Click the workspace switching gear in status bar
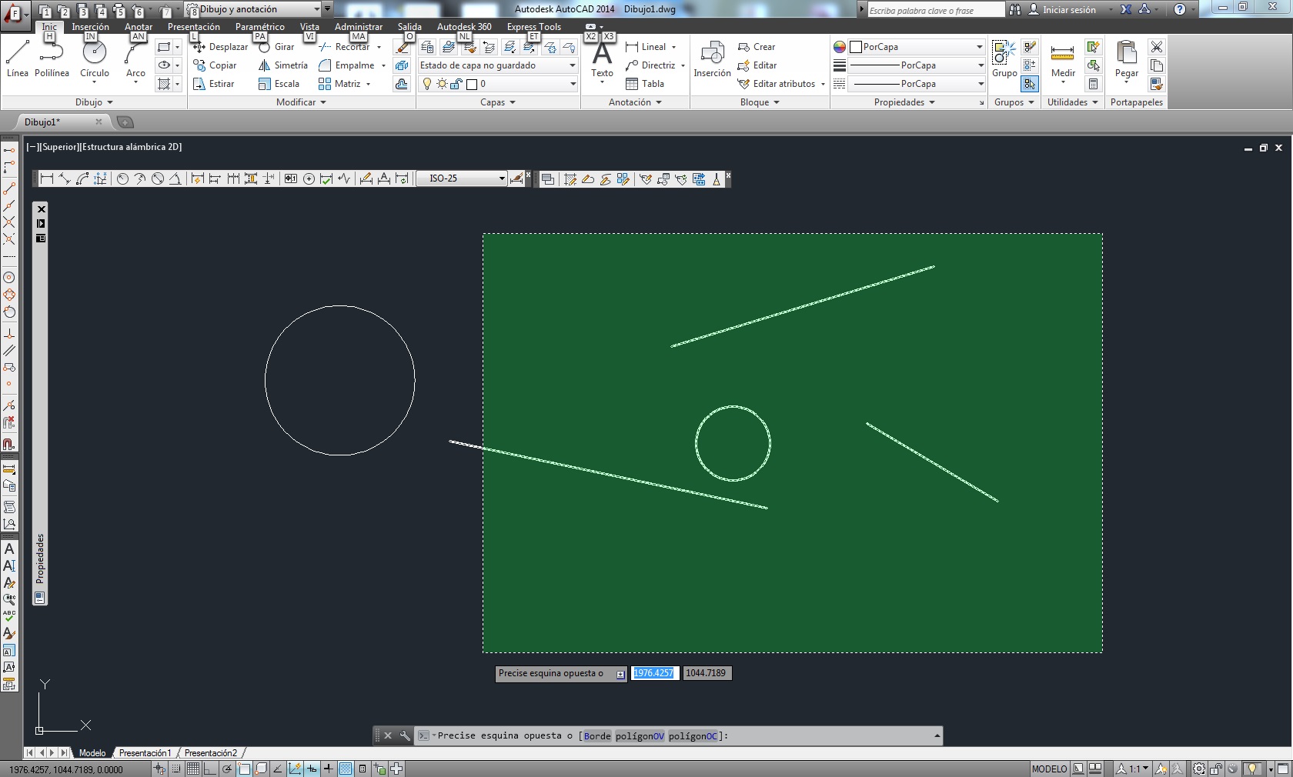 [x=1199, y=769]
